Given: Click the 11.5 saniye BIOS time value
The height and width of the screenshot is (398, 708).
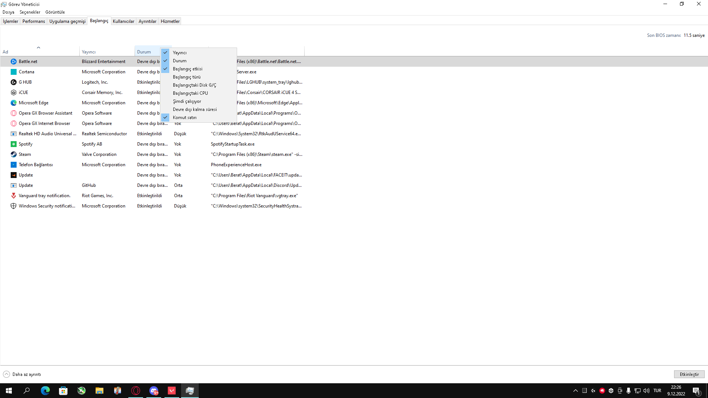Looking at the screenshot, I should (x=694, y=35).
